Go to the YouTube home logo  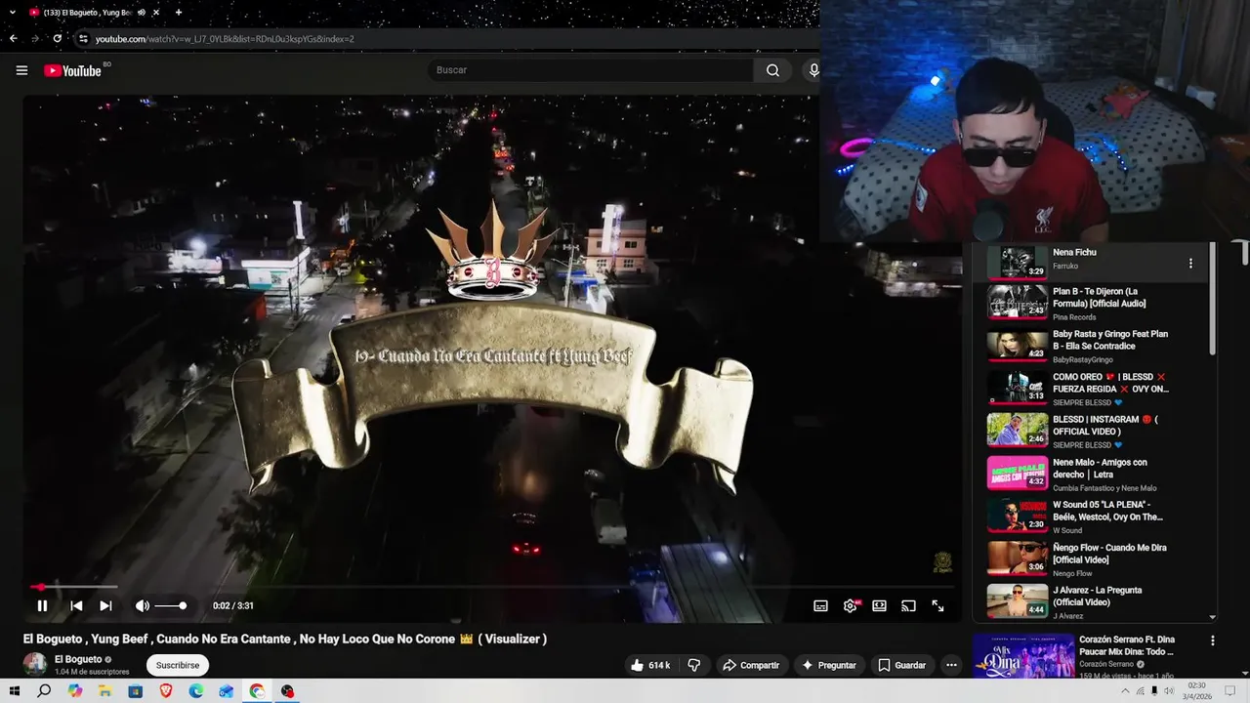click(x=72, y=70)
